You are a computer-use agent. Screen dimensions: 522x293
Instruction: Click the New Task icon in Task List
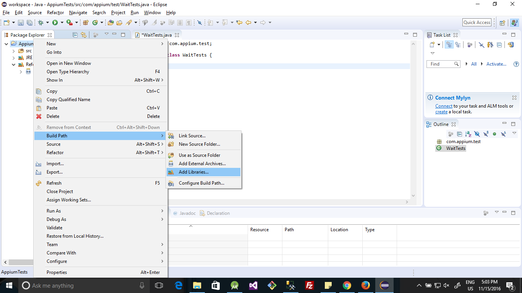point(433,45)
